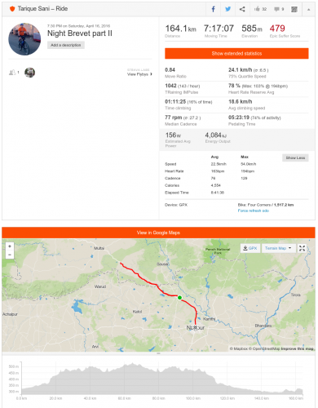Image resolution: width=318 pixels, height=408 pixels.
Task: Share the ride on Twitter
Action: click(x=227, y=9)
